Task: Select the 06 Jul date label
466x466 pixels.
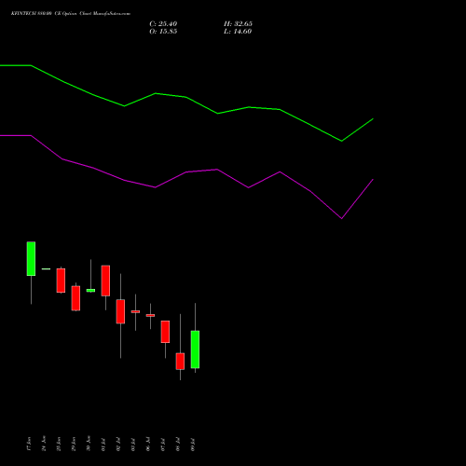Action: pos(148,445)
